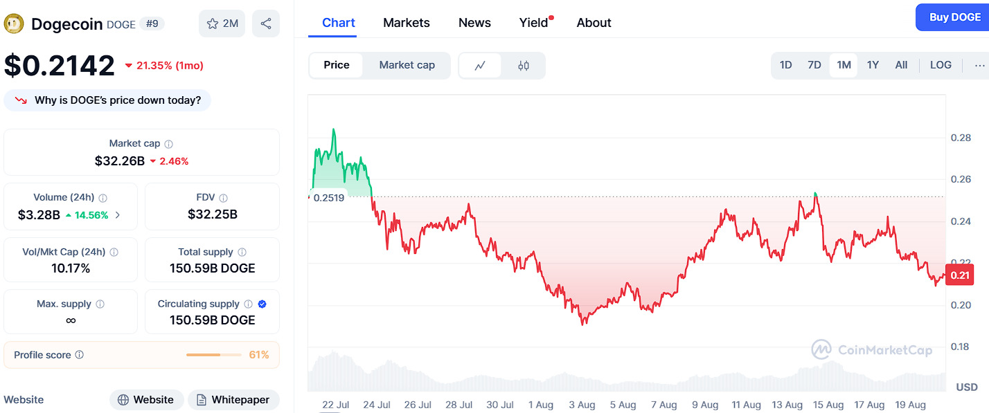Click the 15 Aug date on chart axis

point(828,405)
